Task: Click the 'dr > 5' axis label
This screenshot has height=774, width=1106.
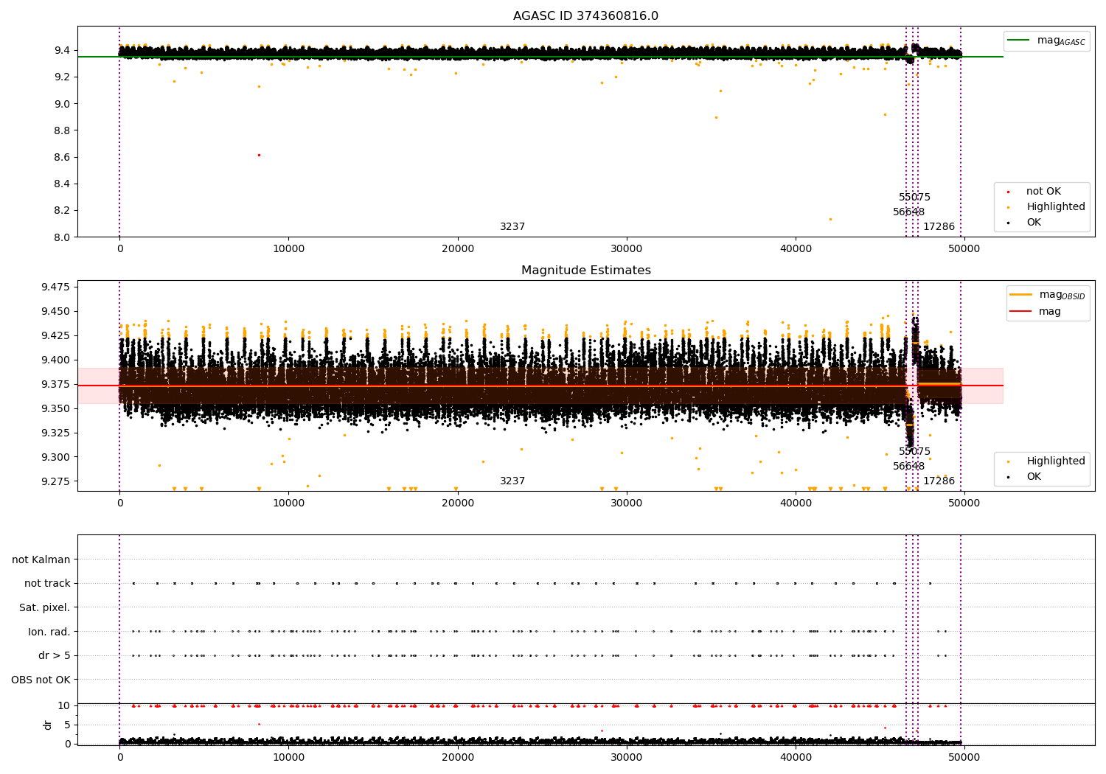Action: 55,655
